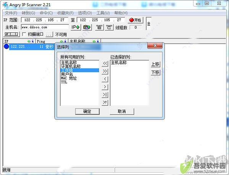Screen dimensions: 229x175
Task: Close the 选择列 dialog
Action: 155,46
